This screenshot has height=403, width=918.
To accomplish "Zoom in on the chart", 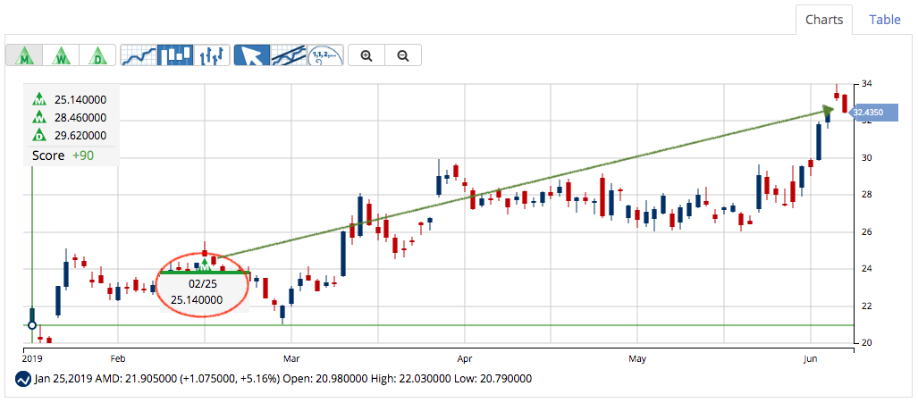I will 366,55.
